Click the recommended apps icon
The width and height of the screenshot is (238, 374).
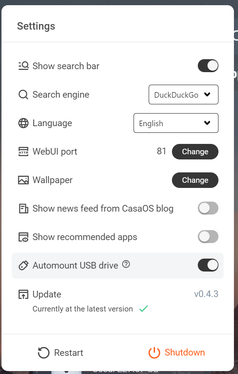(23, 237)
